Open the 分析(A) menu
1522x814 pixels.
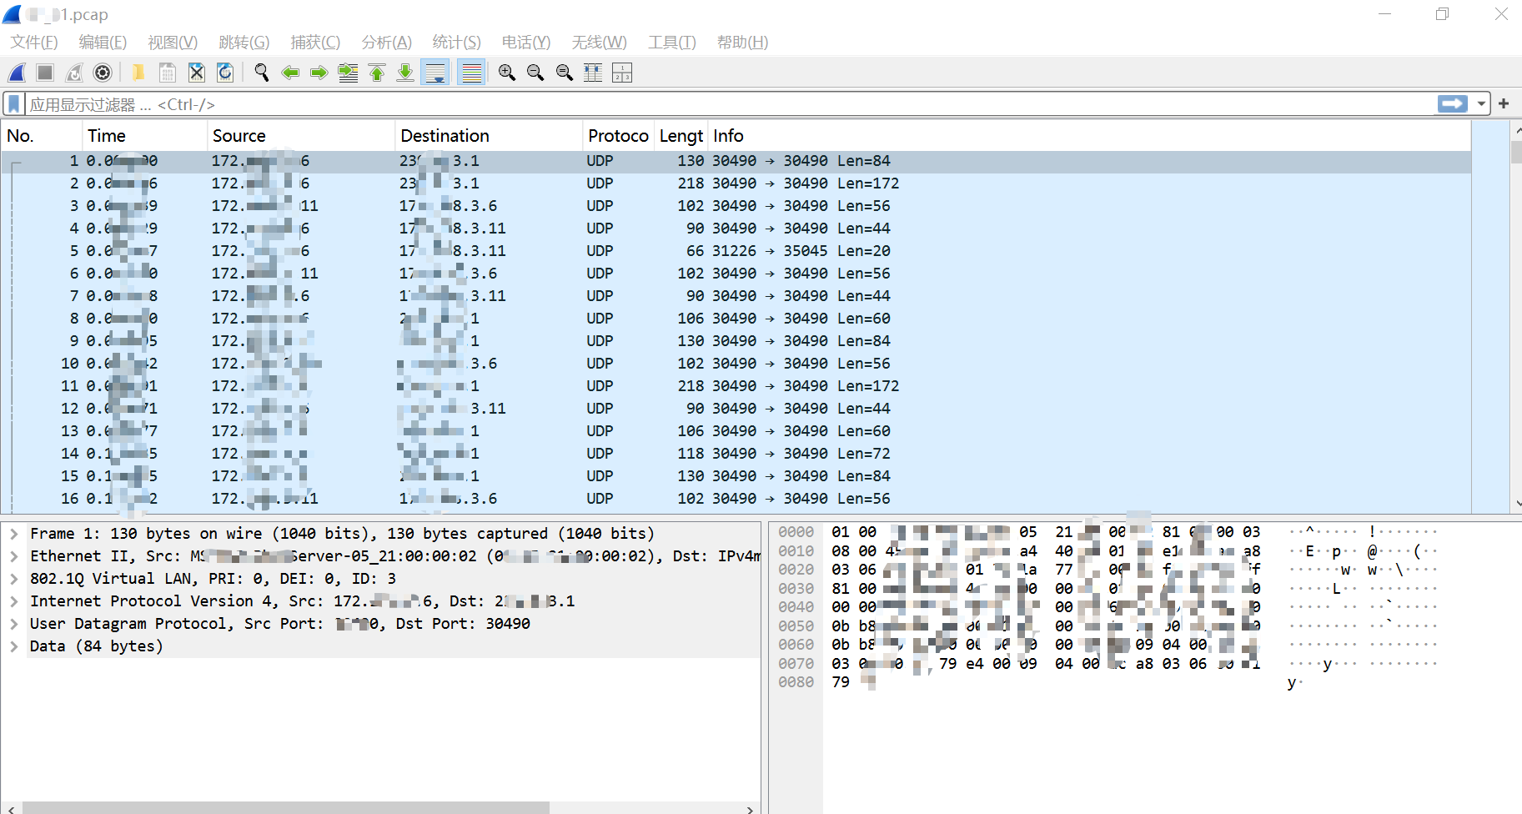click(386, 43)
